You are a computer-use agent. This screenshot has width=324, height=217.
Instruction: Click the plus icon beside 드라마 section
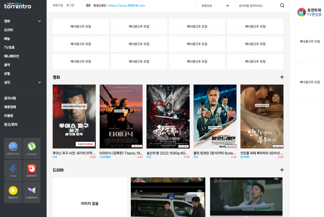tap(282, 170)
